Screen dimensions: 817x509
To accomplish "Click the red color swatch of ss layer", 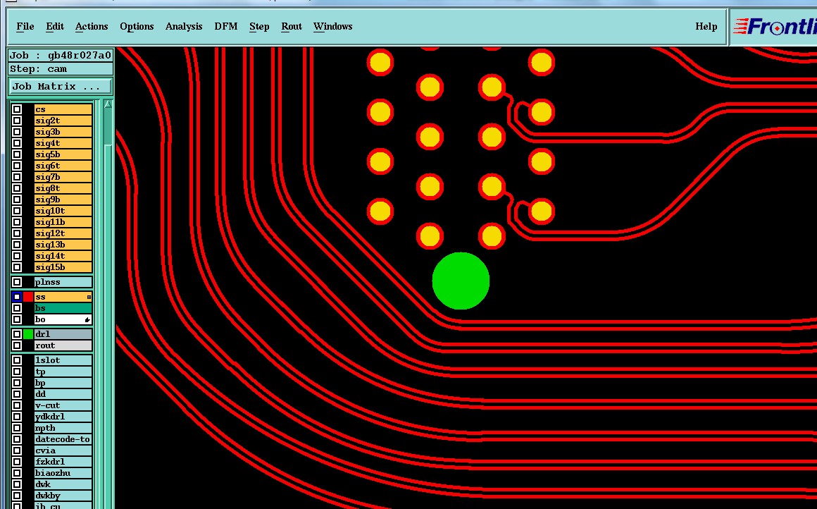I will [28, 297].
